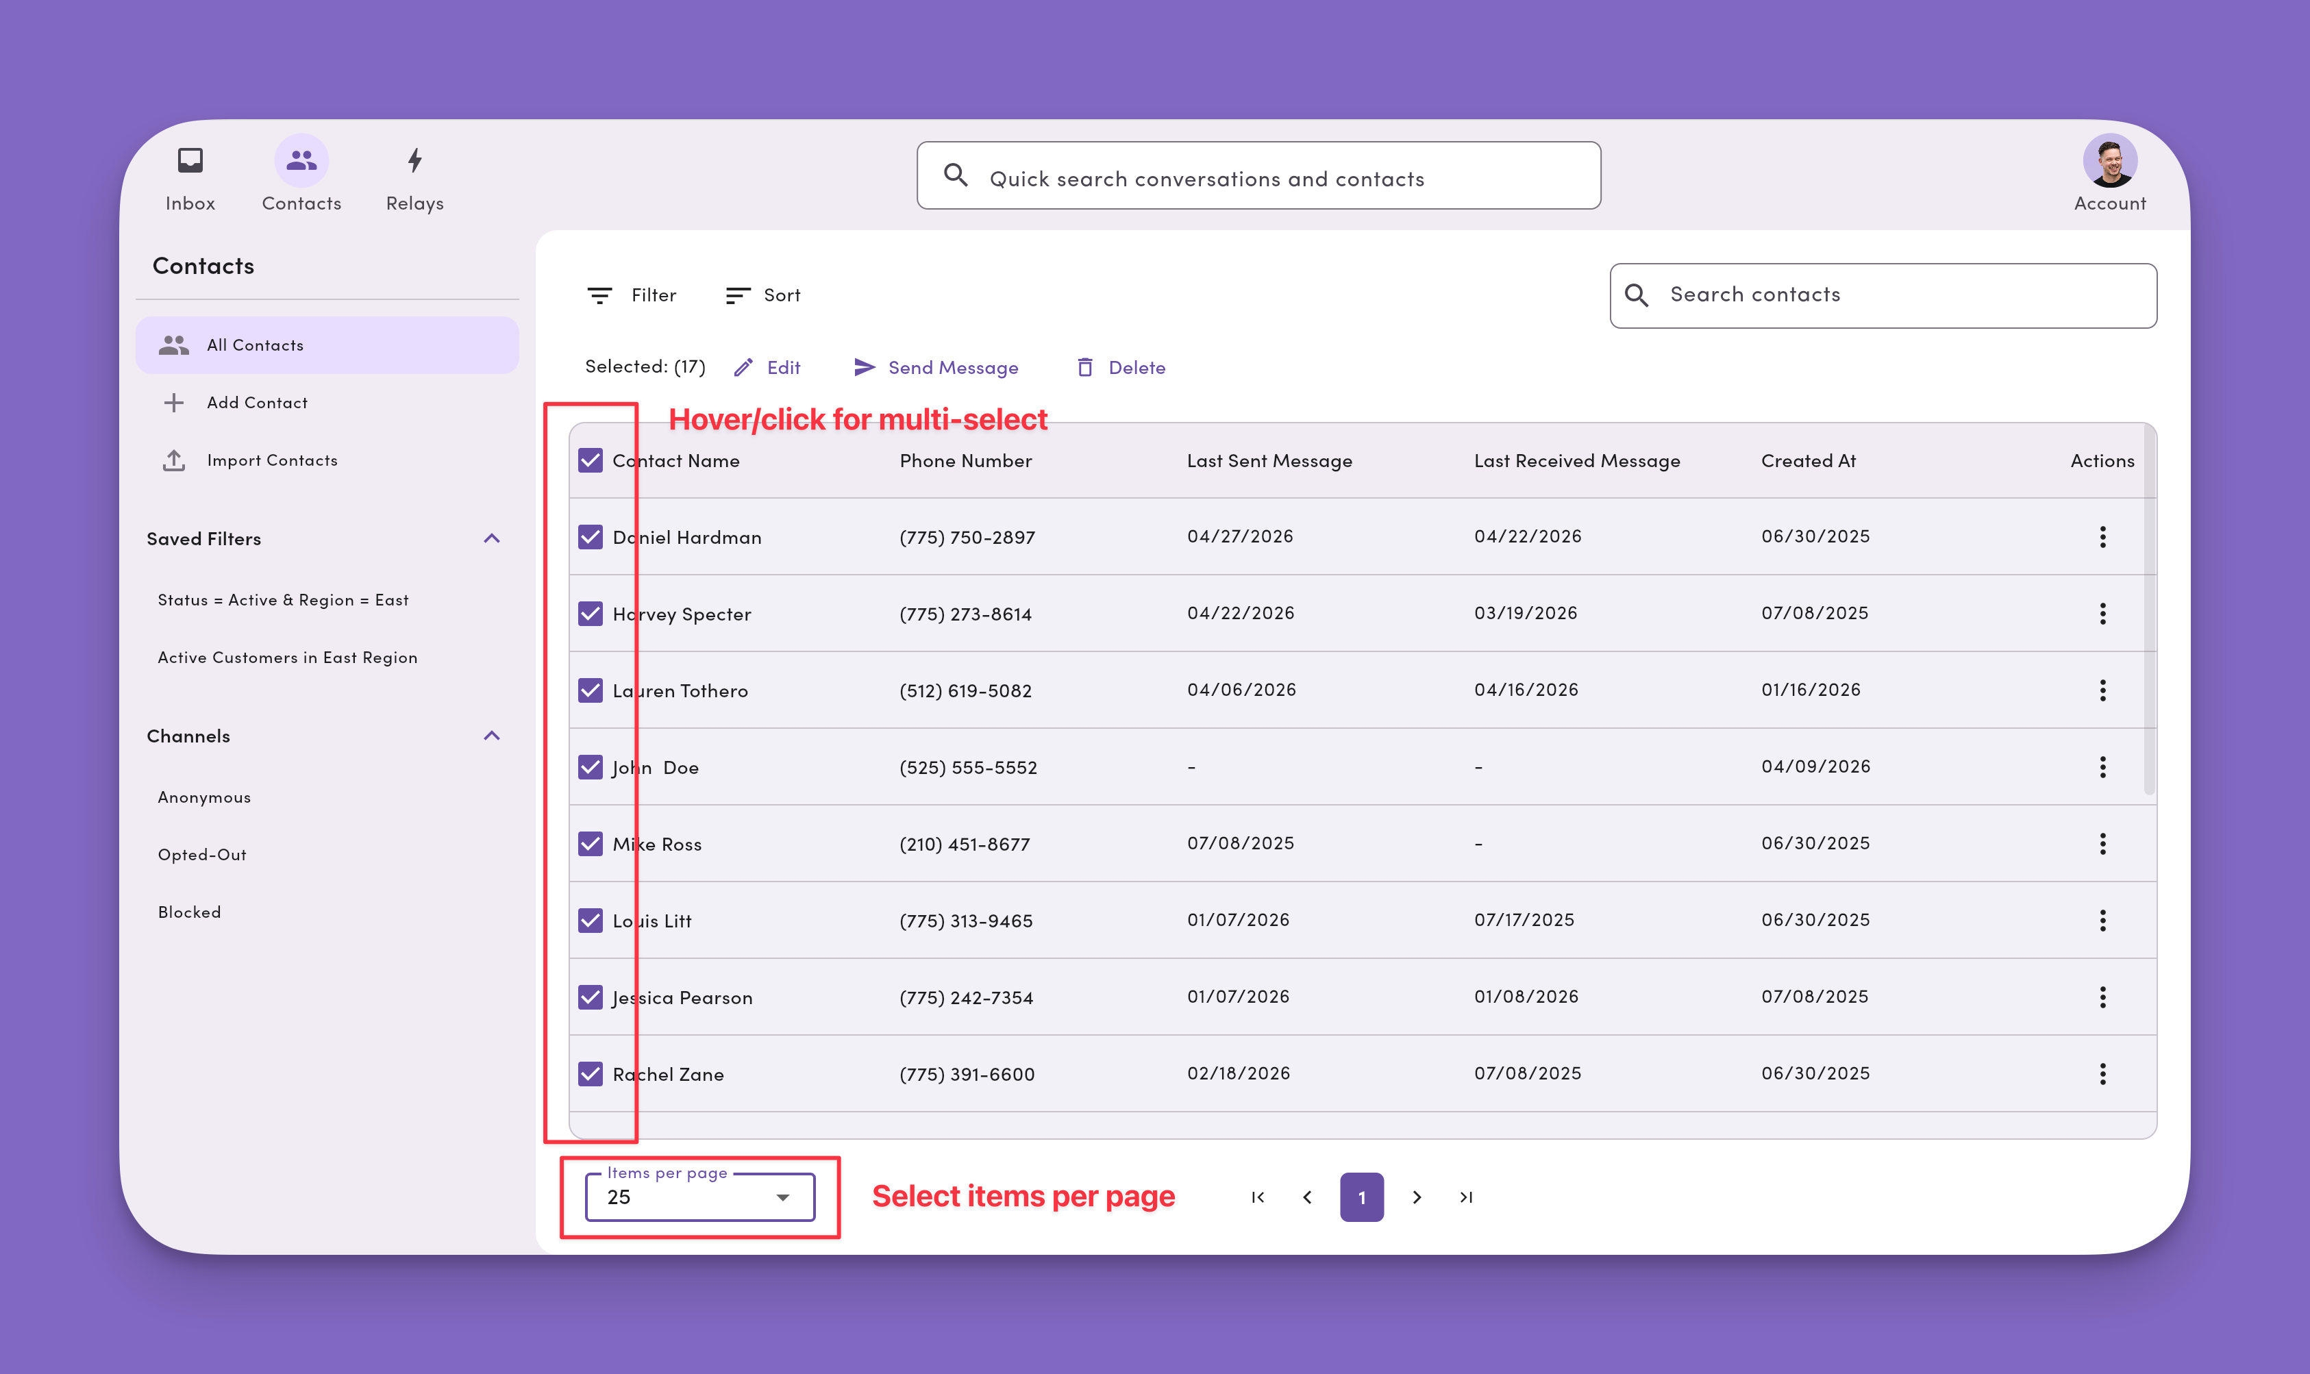Open actions menu for Jessica Pearson

point(2102,998)
